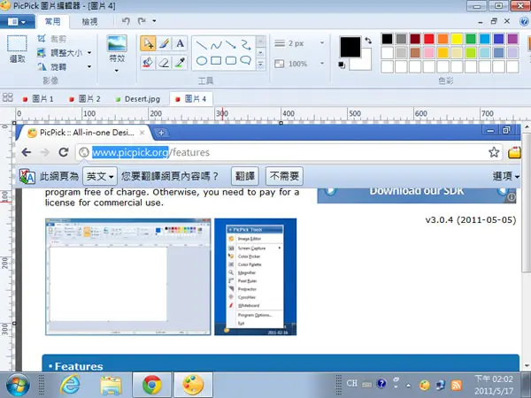Expand the 100% opacity dropdown
Screen dimensions: 531x398
[322, 64]
